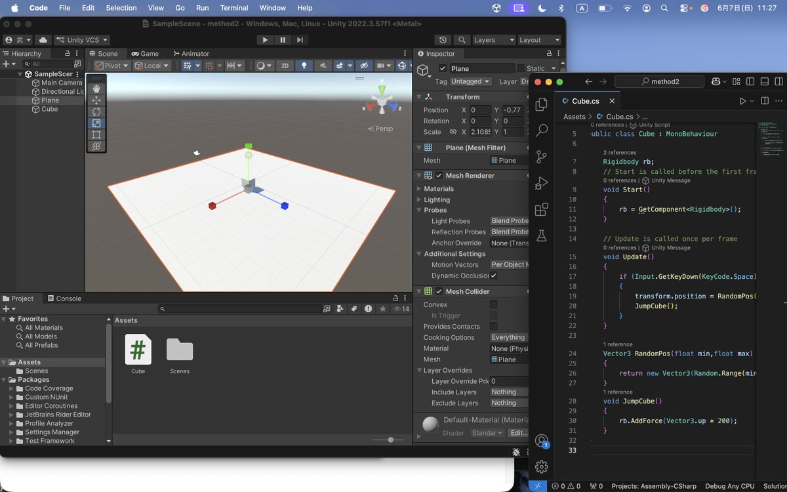The width and height of the screenshot is (787, 492).
Task: Select the Rect tool in Scene overlay
Action: 96,134
